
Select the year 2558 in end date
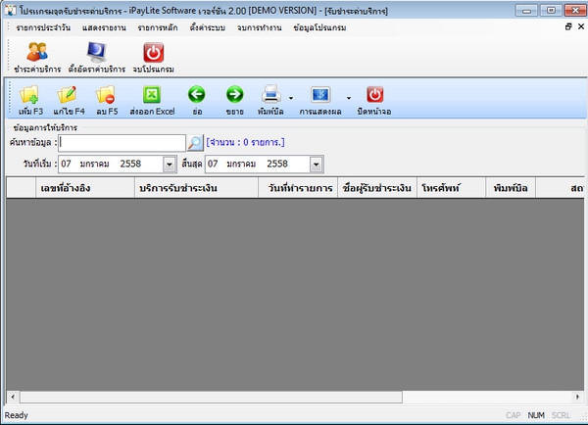(277, 164)
